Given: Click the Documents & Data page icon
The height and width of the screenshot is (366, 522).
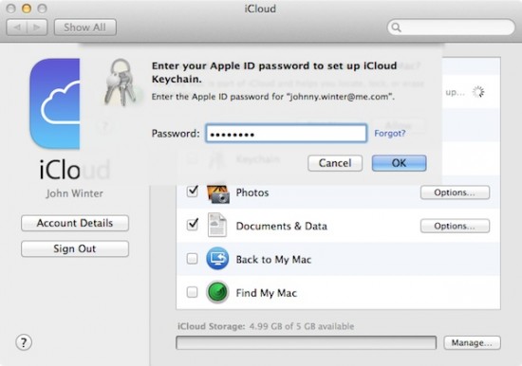Looking at the screenshot, I should 217,226.
